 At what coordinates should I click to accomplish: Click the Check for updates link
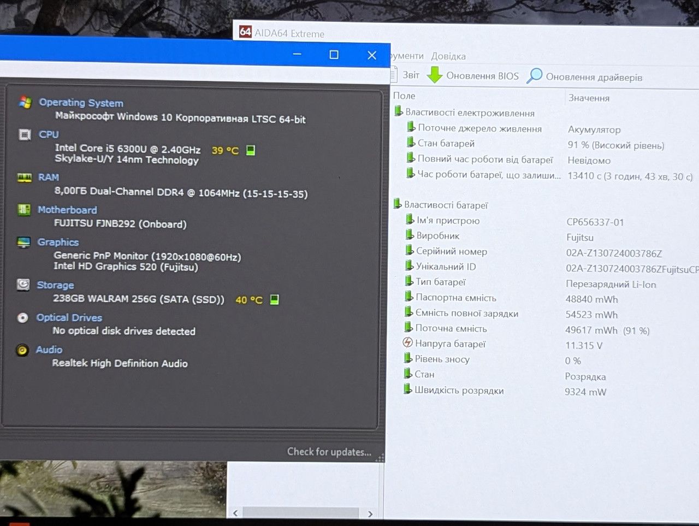click(329, 452)
